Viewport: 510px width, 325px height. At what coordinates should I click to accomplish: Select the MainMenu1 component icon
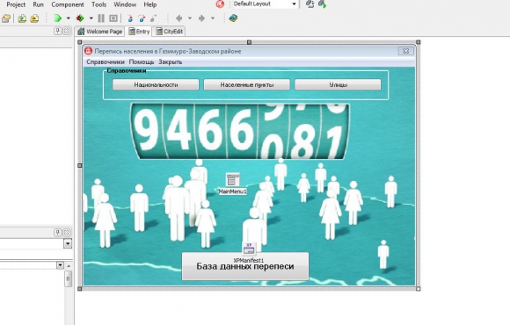(232, 180)
